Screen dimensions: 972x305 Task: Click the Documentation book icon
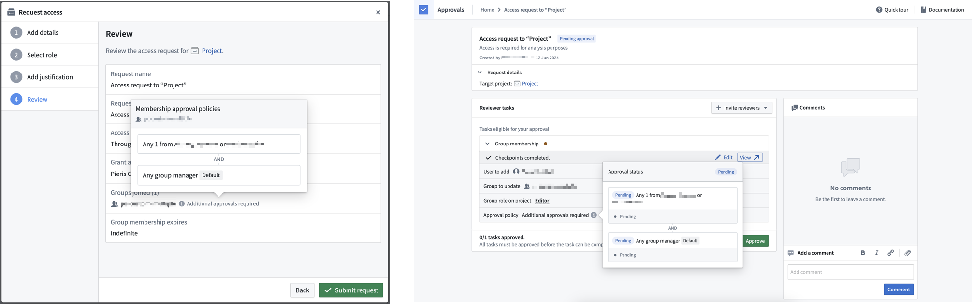pos(923,10)
